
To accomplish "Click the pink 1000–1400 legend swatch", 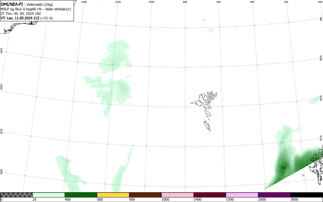I will [178, 195].
